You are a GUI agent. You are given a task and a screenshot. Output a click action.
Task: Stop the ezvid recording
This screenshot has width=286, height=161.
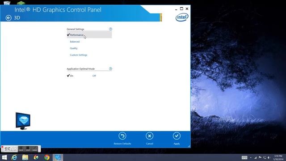point(28,149)
